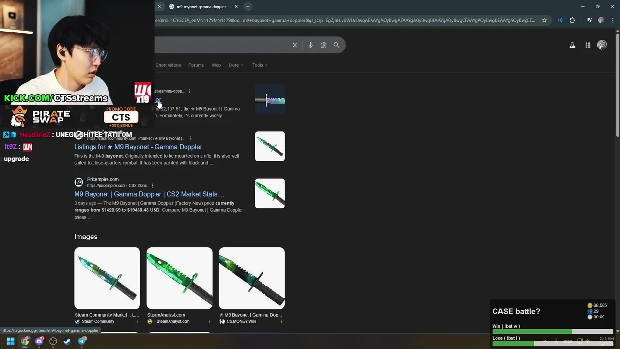Open Chrome three-dot menu
The height and width of the screenshot is (349, 620).
(613, 20)
